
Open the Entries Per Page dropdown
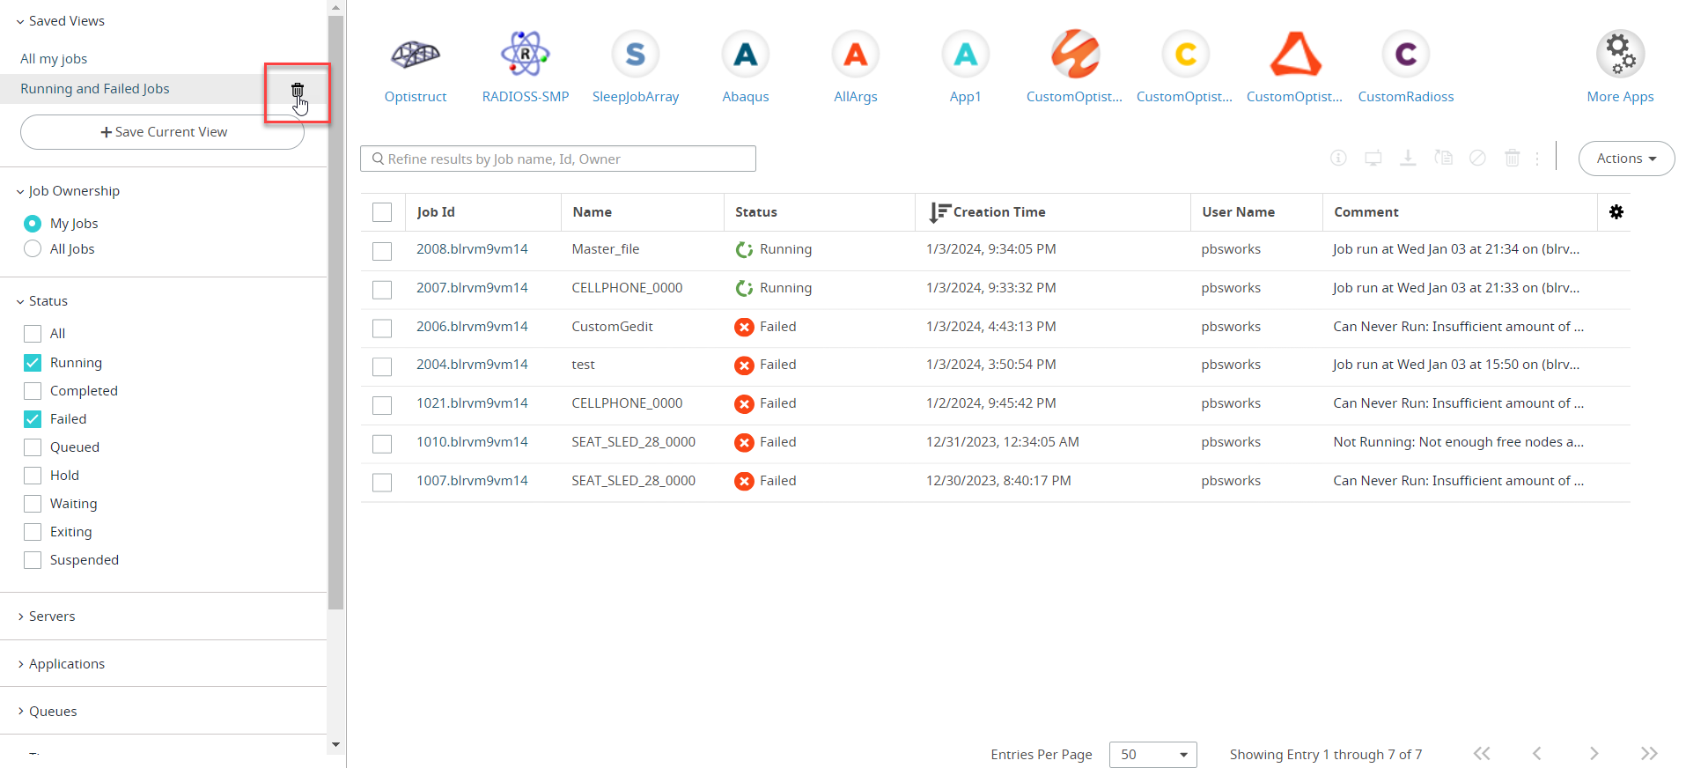click(1152, 755)
